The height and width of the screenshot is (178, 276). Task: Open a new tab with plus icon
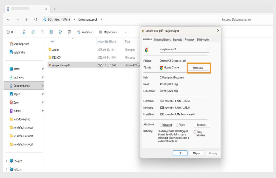55,9
